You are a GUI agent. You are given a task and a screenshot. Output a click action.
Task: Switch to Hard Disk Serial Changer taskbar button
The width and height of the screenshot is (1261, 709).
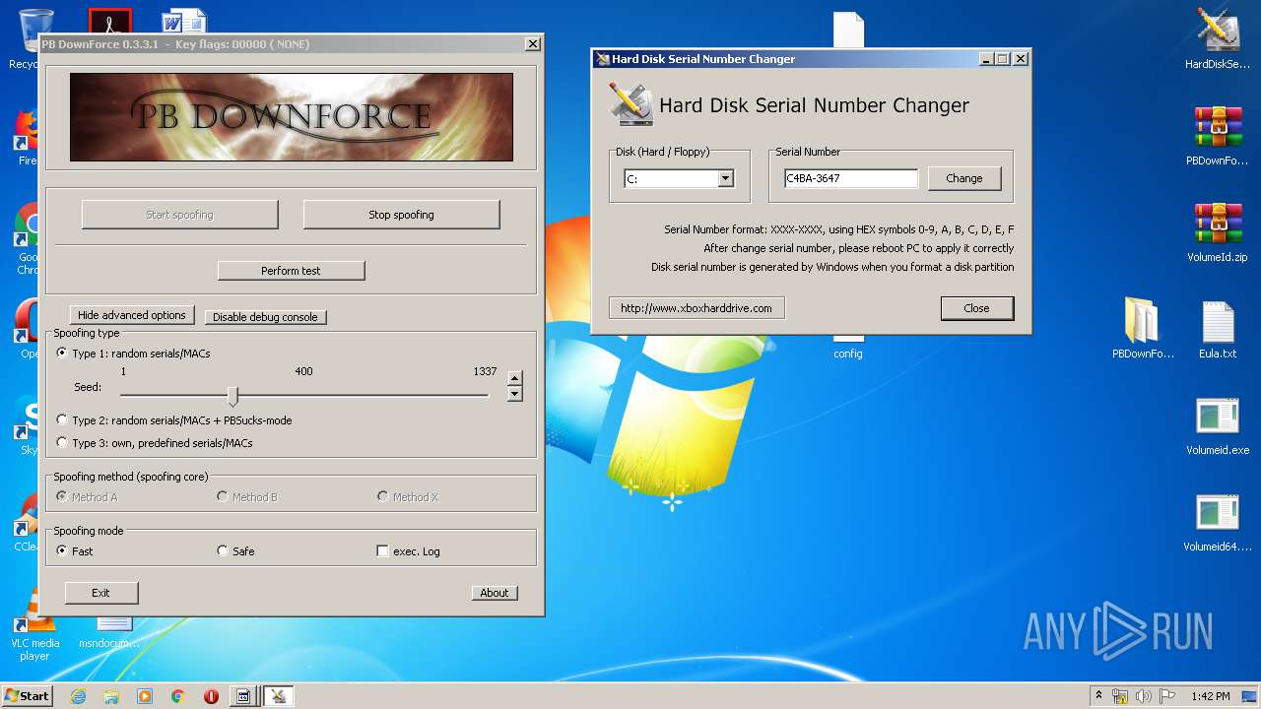tap(279, 696)
